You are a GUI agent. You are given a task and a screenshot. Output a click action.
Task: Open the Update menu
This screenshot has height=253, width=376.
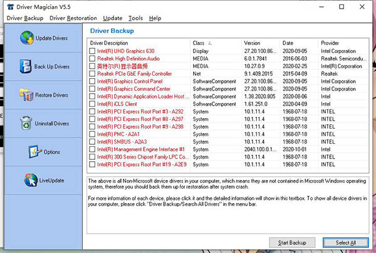click(x=112, y=18)
